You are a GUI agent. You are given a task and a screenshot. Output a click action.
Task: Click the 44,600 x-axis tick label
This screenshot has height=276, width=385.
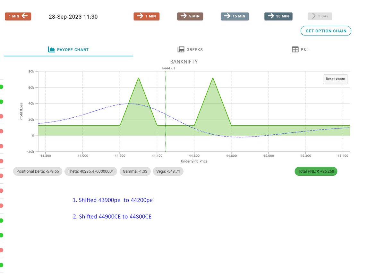(x=194, y=155)
